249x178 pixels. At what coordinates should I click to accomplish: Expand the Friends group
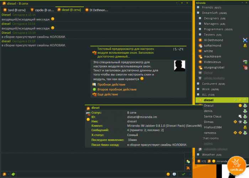198,7
